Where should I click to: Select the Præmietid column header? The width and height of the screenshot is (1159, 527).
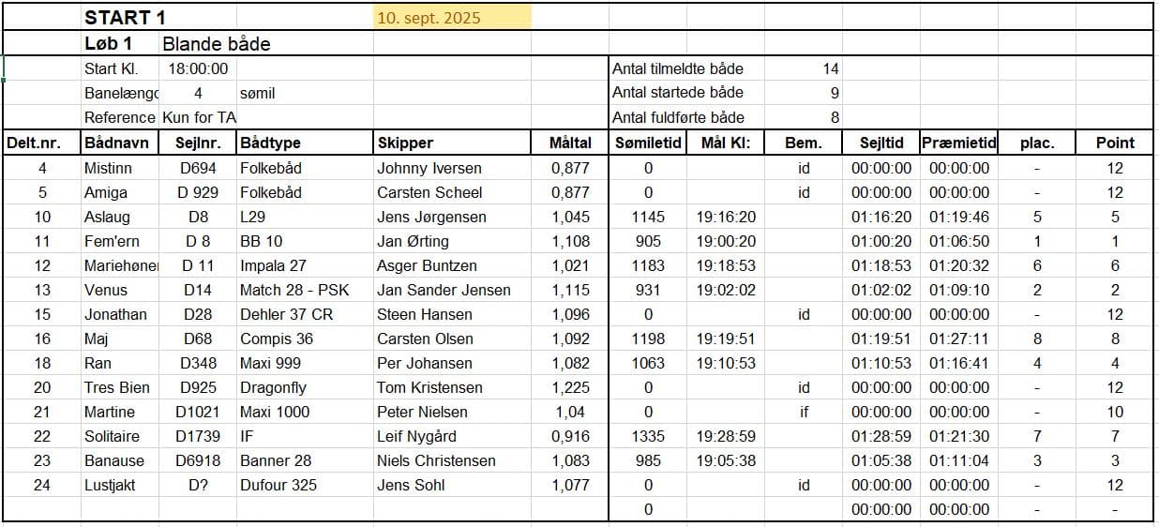(957, 143)
